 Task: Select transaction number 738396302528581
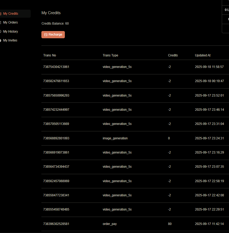pos(56,224)
